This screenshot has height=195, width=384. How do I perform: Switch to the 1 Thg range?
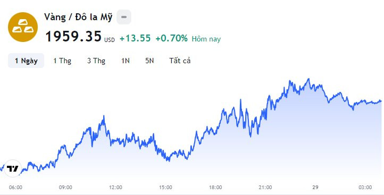[x=62, y=61]
